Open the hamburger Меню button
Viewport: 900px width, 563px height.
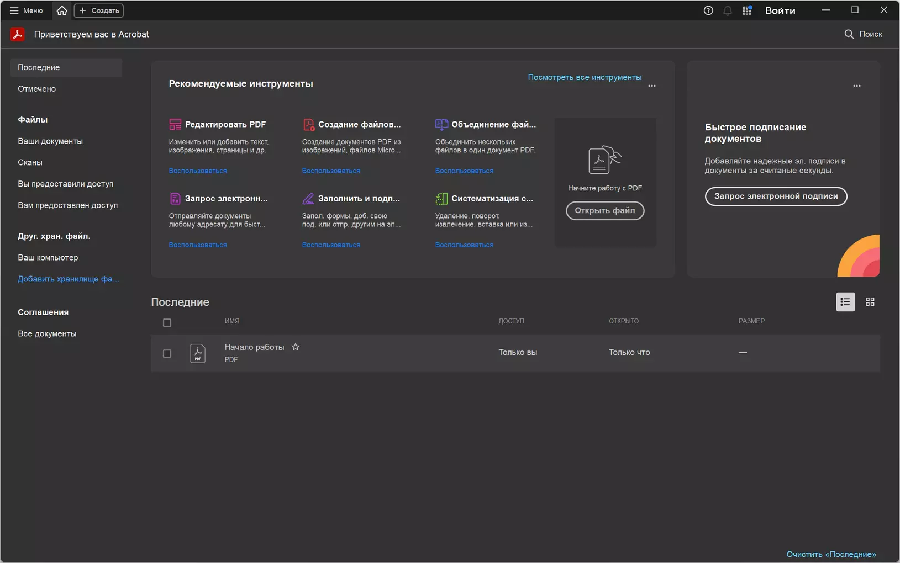[26, 10]
